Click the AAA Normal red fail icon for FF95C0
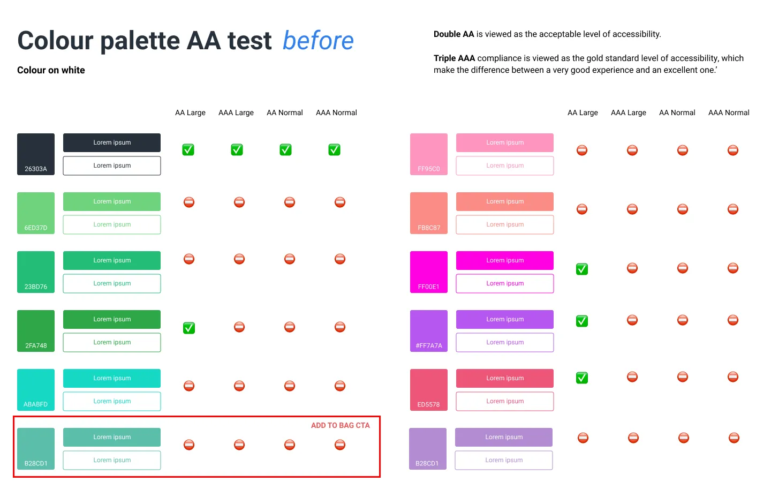Viewport: 771px width, 482px height. click(733, 150)
